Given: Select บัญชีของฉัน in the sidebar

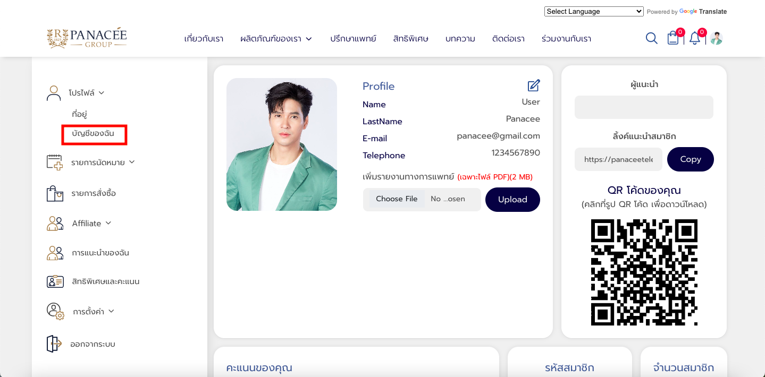Looking at the screenshot, I should click(x=93, y=133).
